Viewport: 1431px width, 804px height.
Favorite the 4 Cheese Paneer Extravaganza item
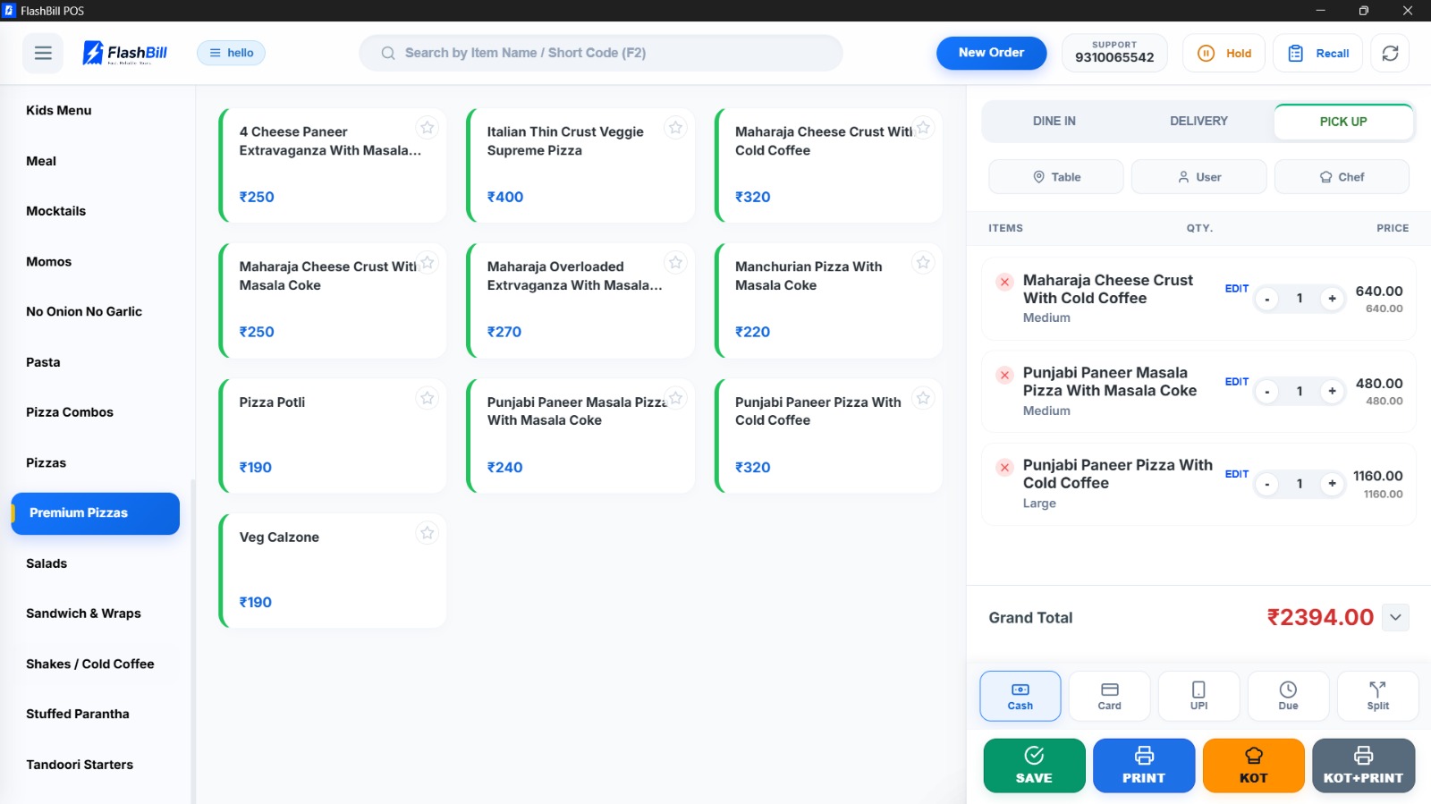[x=428, y=128]
